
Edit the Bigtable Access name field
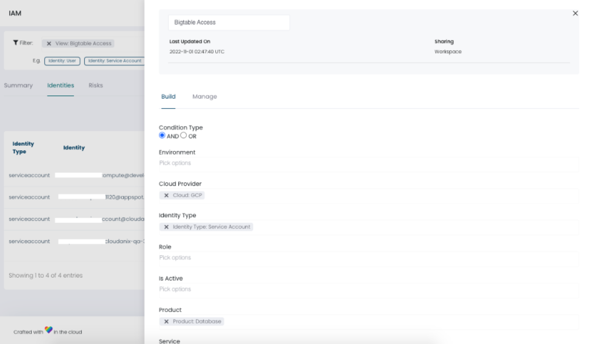coord(229,23)
